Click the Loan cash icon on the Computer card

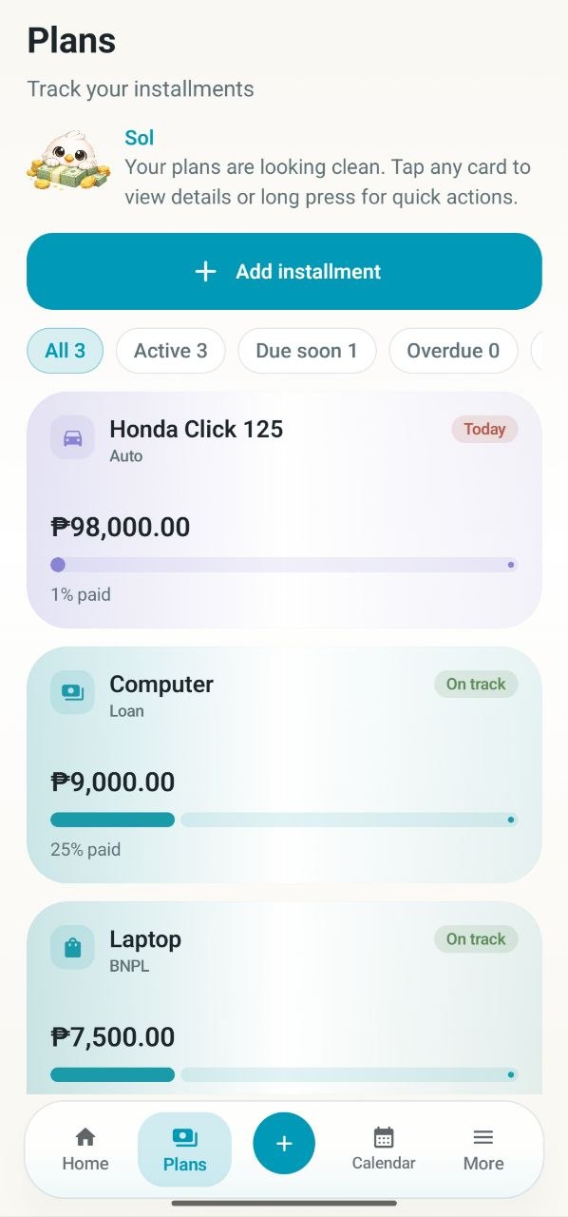click(71, 692)
